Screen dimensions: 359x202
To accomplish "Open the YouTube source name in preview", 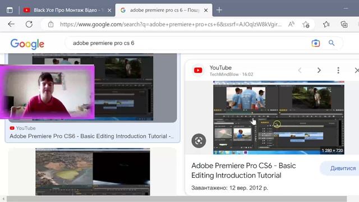I will point(220,68).
